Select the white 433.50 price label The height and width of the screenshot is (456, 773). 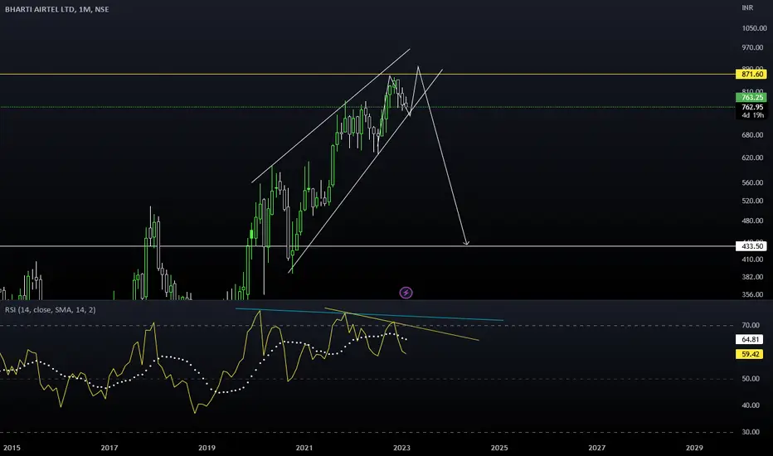point(751,246)
